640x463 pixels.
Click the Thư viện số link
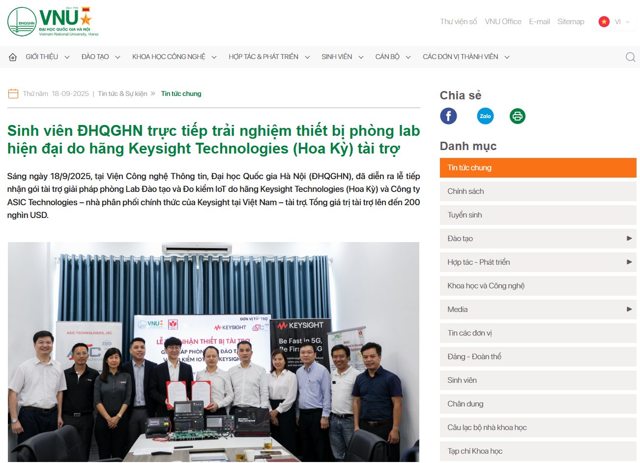[x=459, y=22]
